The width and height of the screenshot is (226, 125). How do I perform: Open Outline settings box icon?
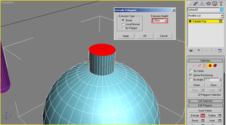(220, 115)
